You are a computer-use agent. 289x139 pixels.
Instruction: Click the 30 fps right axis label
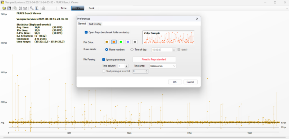283,127
